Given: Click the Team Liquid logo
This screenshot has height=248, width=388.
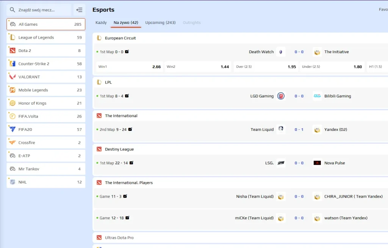Looking at the screenshot, I should [x=281, y=129].
